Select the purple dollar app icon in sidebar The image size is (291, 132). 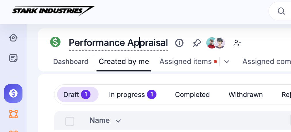(x=13, y=93)
